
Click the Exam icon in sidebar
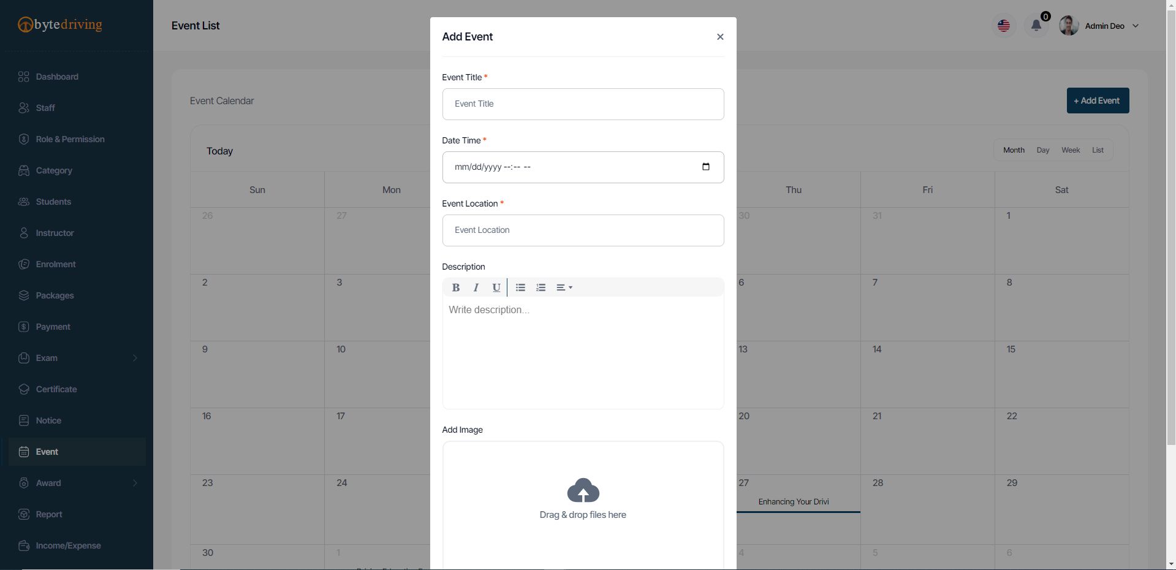point(24,358)
